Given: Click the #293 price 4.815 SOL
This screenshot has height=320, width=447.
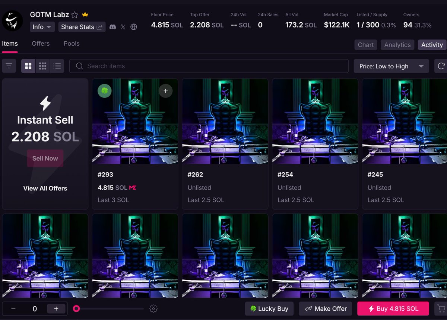Looking at the screenshot, I should pyautogui.click(x=112, y=188).
